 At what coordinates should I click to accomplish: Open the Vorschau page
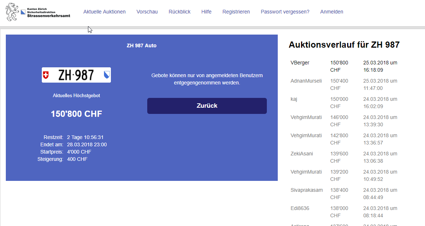[x=147, y=12]
